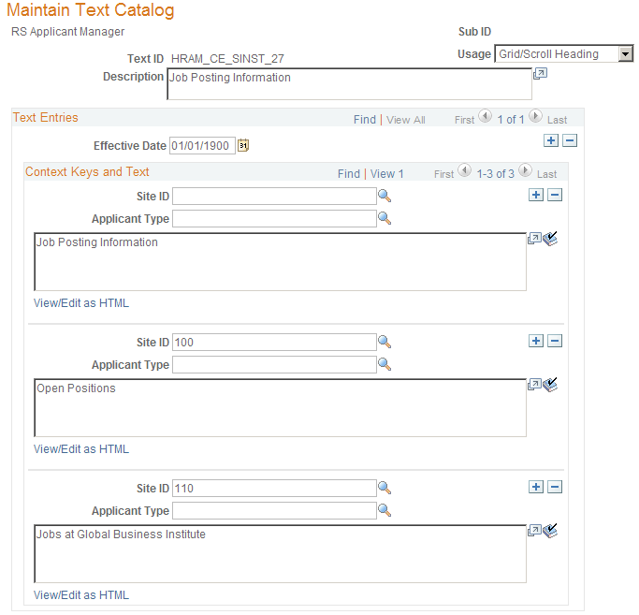Click empty Applicant Type field in first entry
This screenshot has width=639, height=615.
pyautogui.click(x=274, y=219)
